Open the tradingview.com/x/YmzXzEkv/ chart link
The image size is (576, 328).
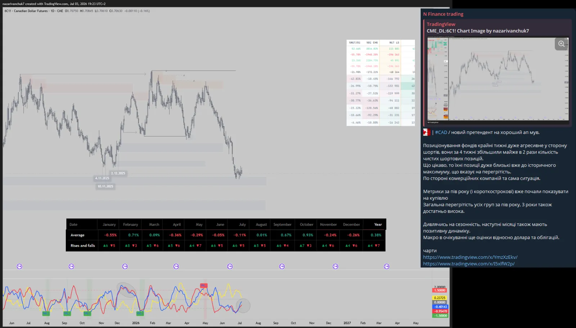(470, 257)
